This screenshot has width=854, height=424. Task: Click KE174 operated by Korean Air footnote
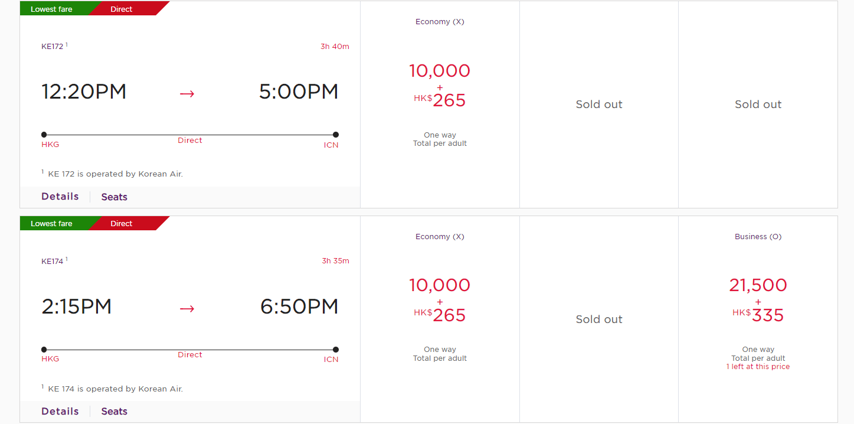(x=115, y=389)
